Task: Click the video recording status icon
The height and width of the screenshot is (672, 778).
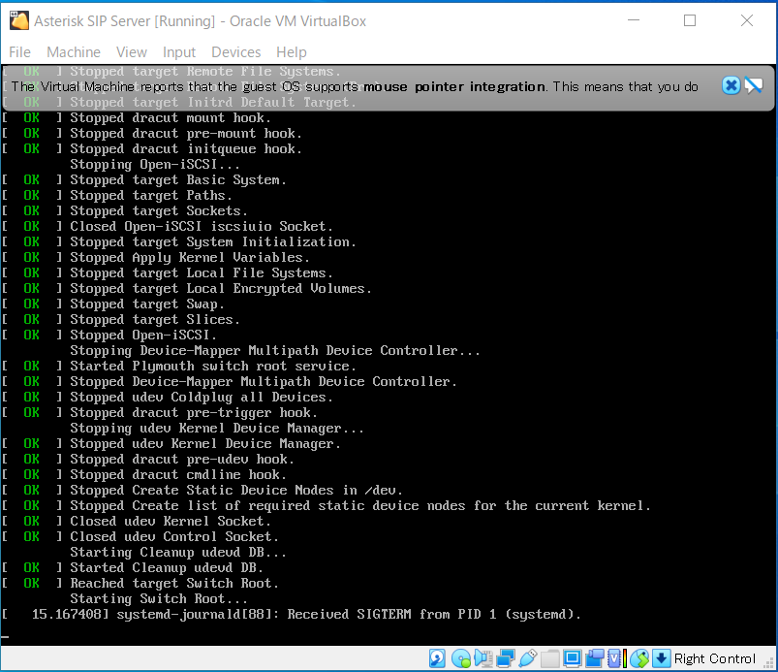Action: [x=595, y=658]
